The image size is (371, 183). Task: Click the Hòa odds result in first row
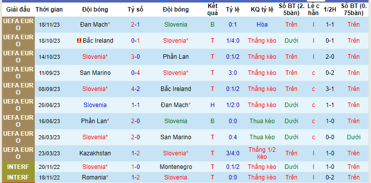click(x=262, y=25)
